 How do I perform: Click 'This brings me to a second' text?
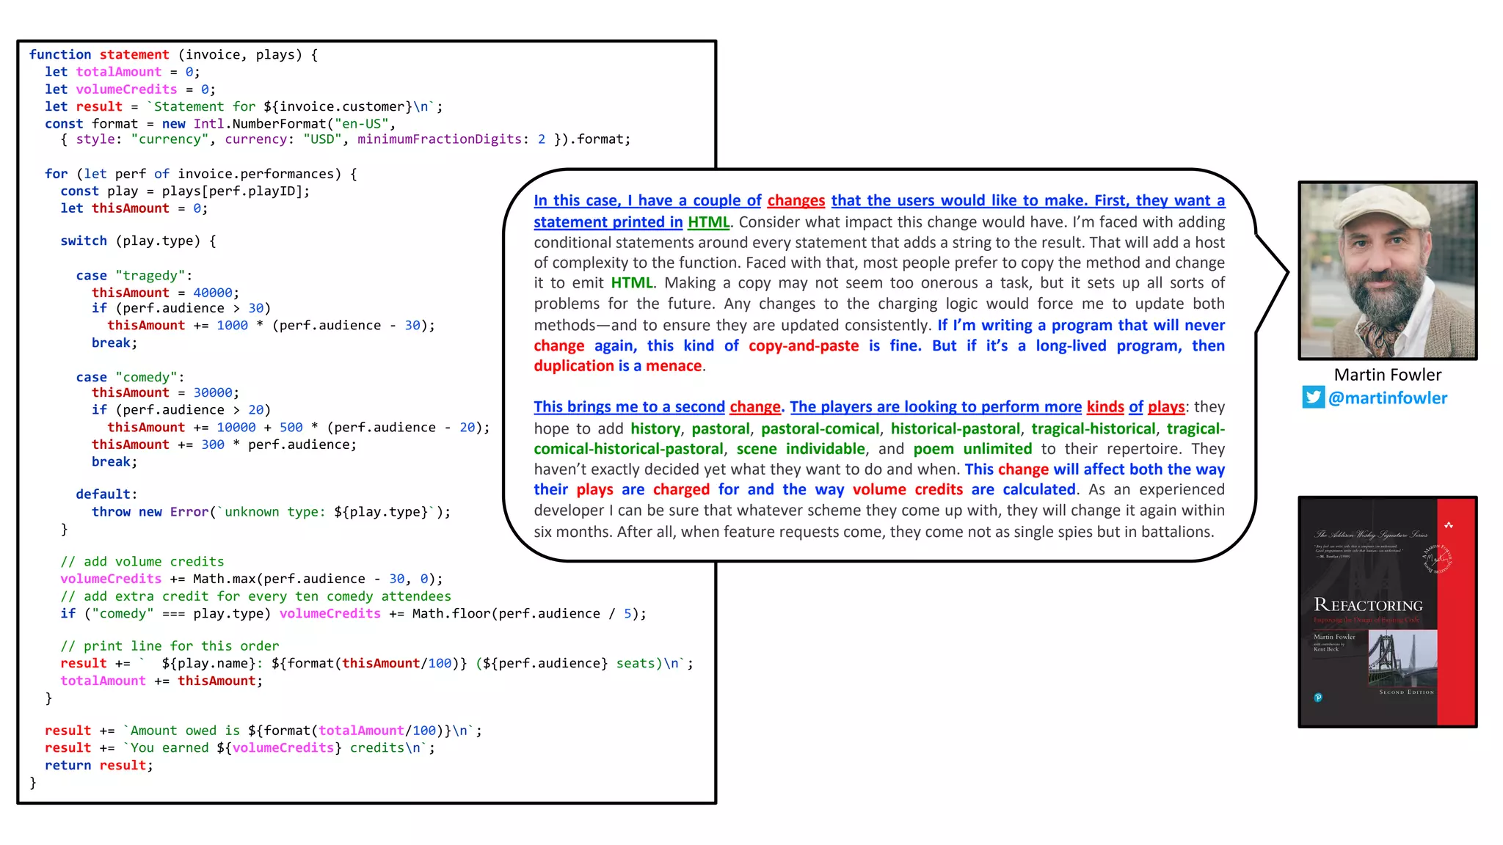coord(629,406)
